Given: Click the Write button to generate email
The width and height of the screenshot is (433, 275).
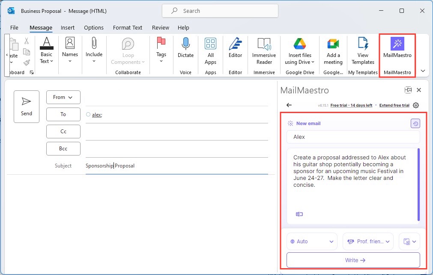Looking at the screenshot, I should coord(353,260).
